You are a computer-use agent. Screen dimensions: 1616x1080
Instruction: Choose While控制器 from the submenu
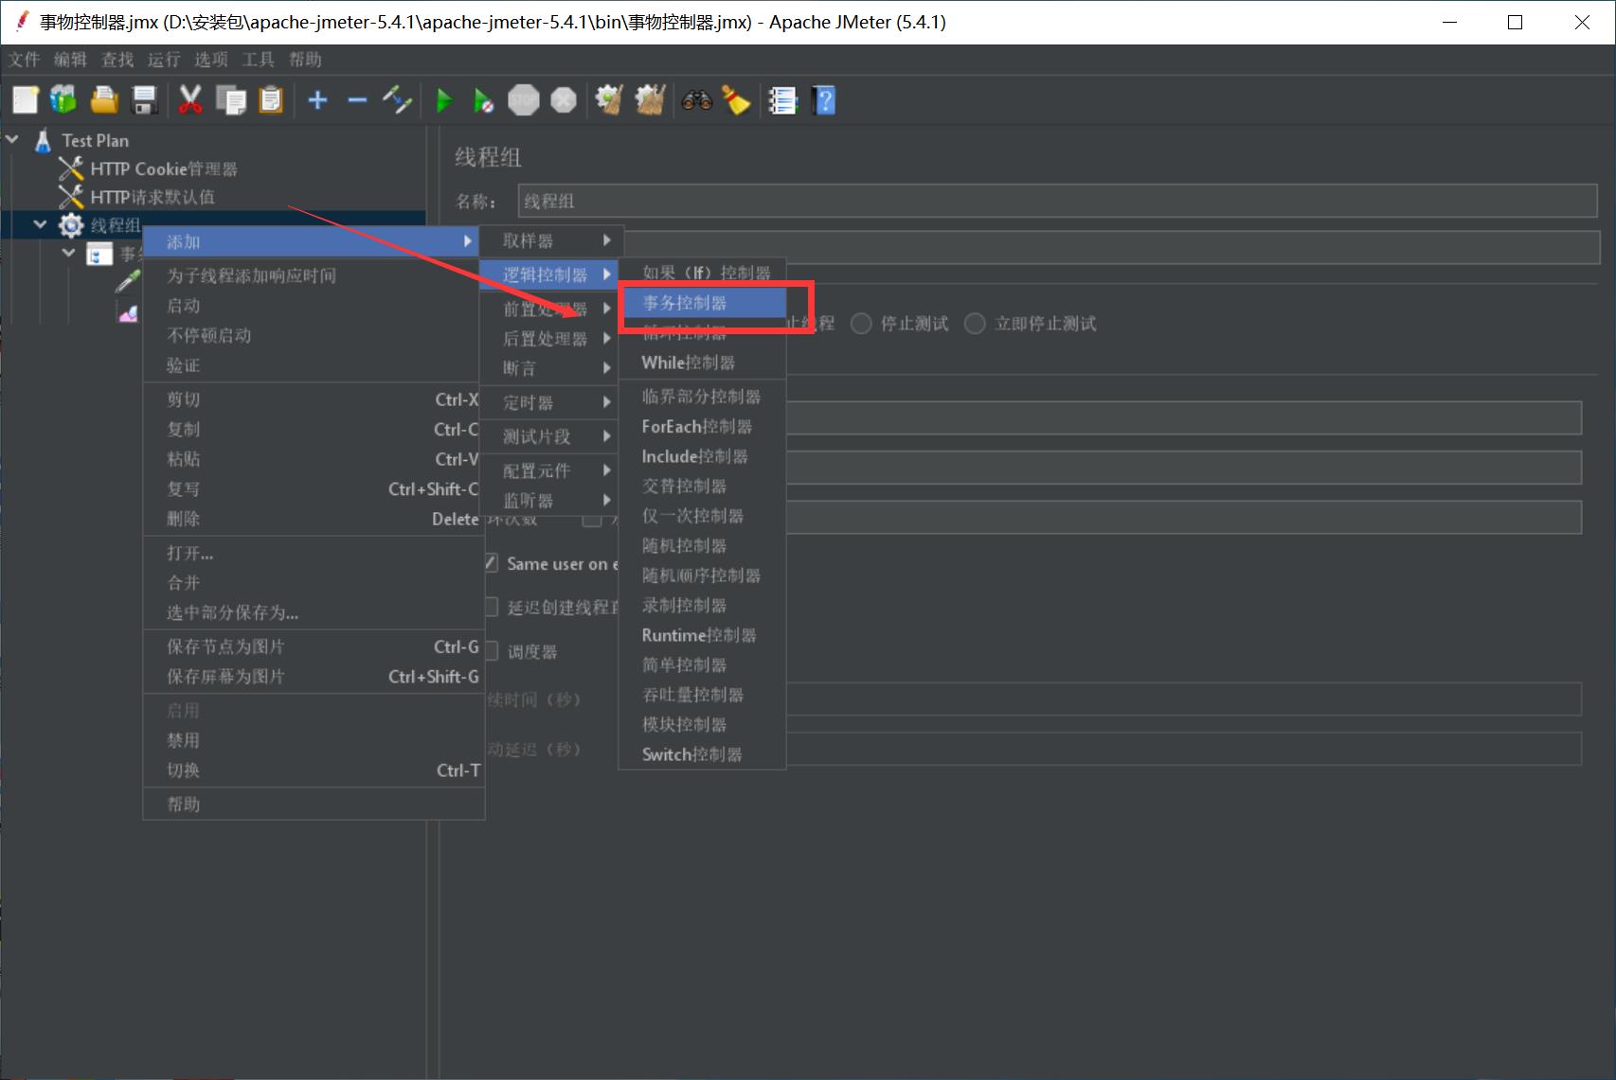[x=702, y=363]
